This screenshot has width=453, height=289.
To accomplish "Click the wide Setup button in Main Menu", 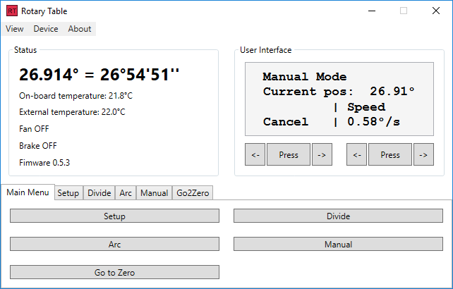I will coord(114,216).
